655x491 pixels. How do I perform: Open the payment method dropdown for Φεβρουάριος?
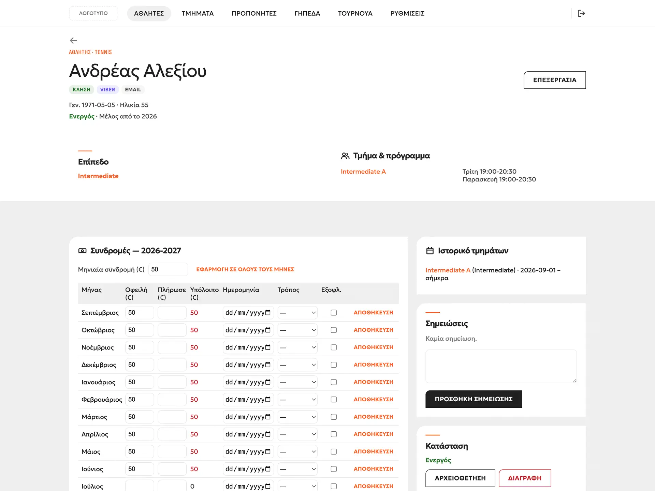click(297, 400)
